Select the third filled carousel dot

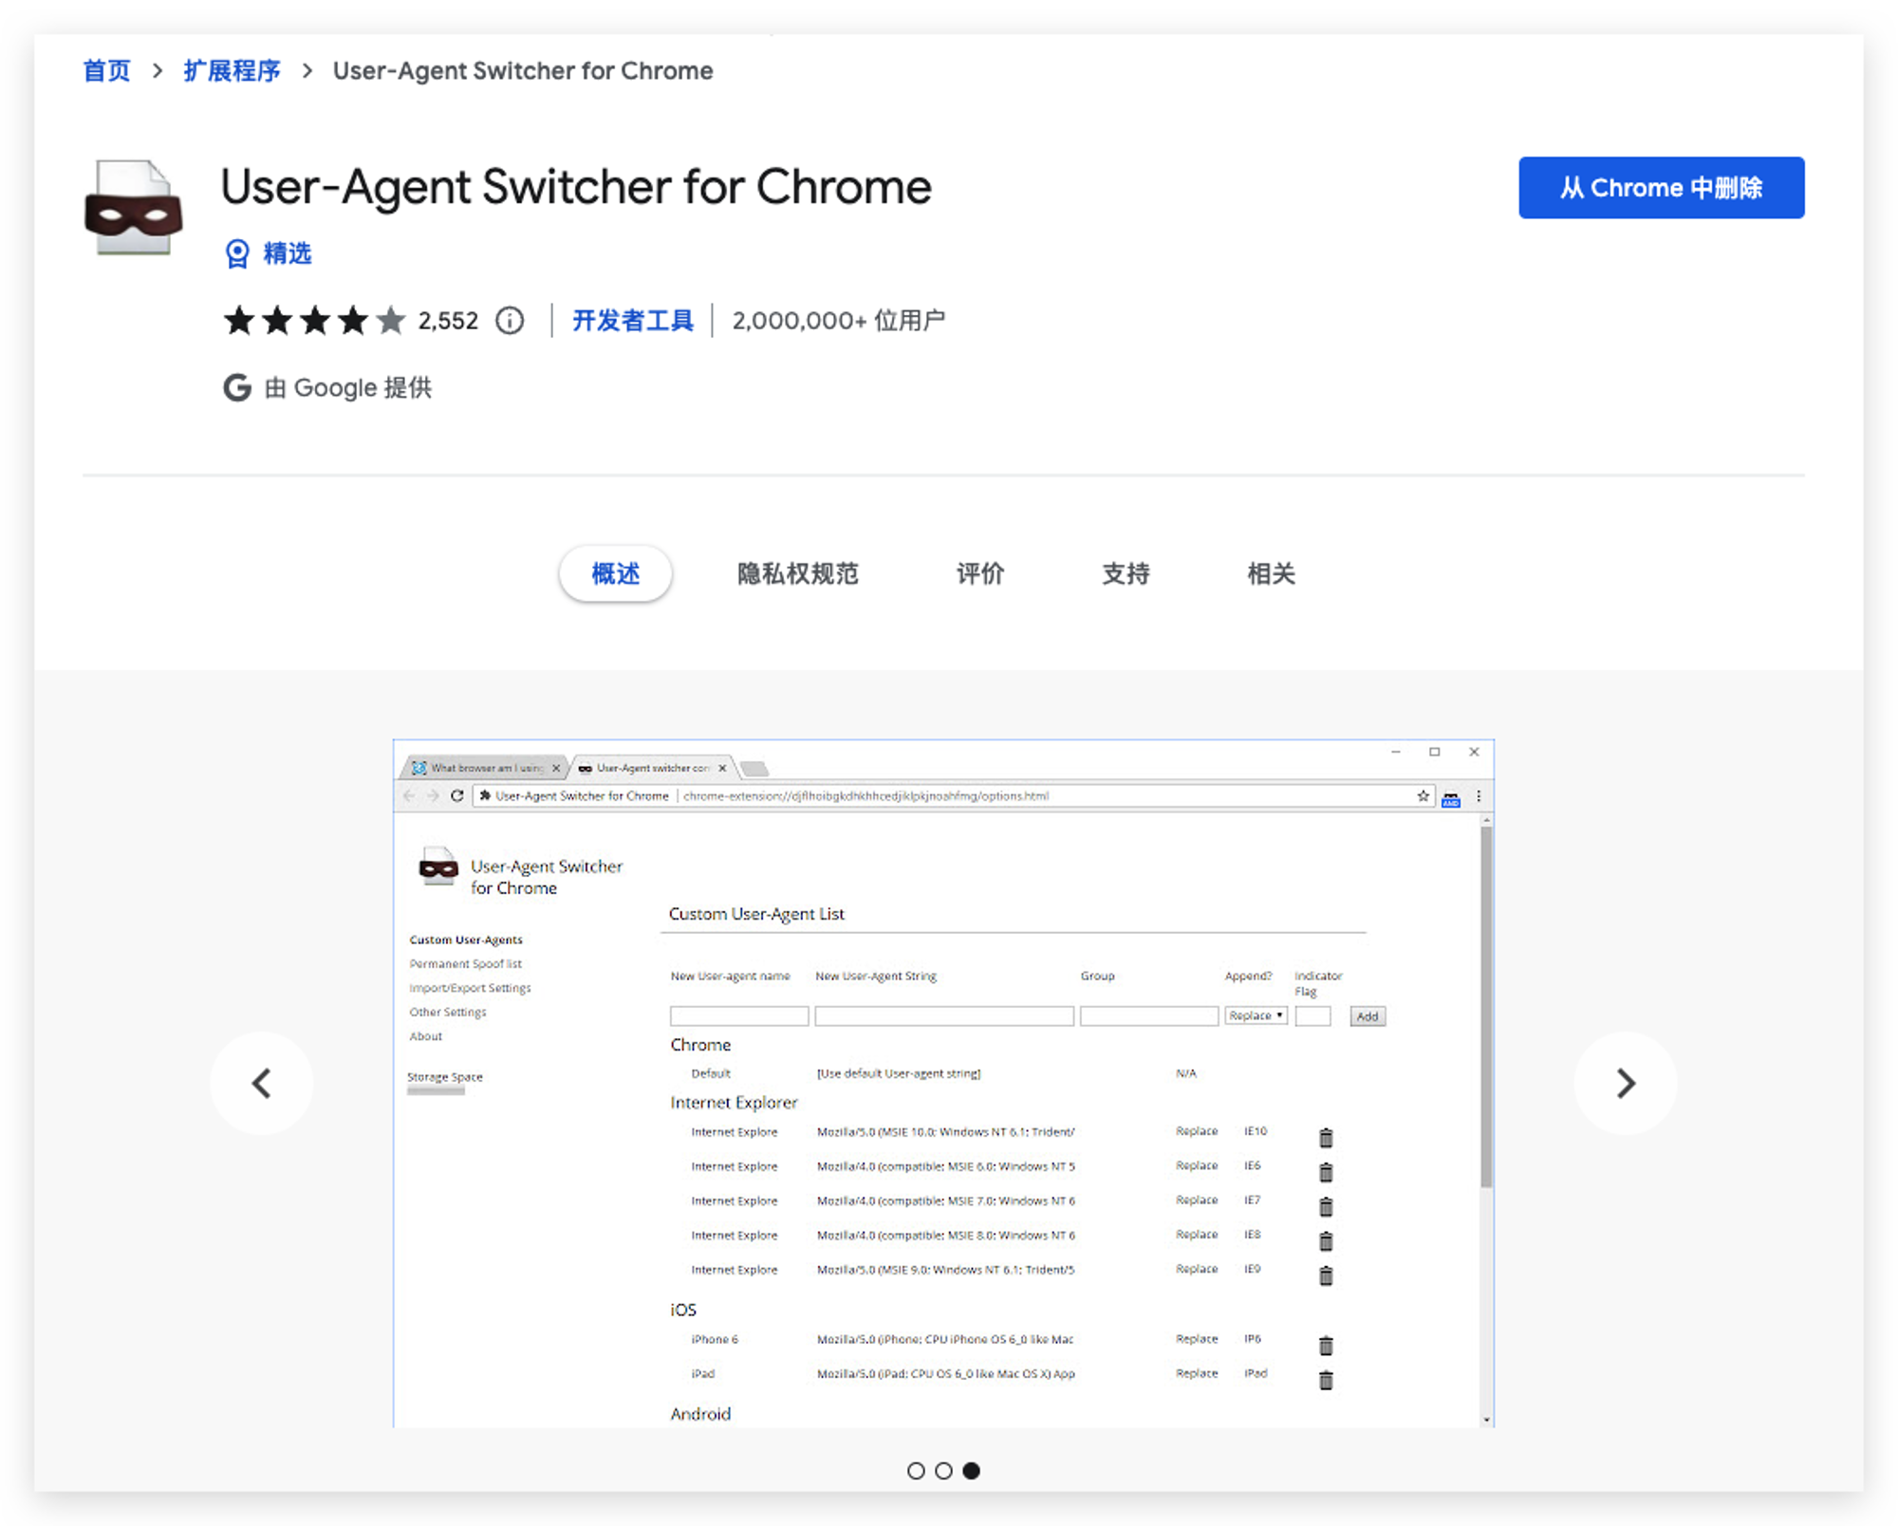pos(971,1470)
